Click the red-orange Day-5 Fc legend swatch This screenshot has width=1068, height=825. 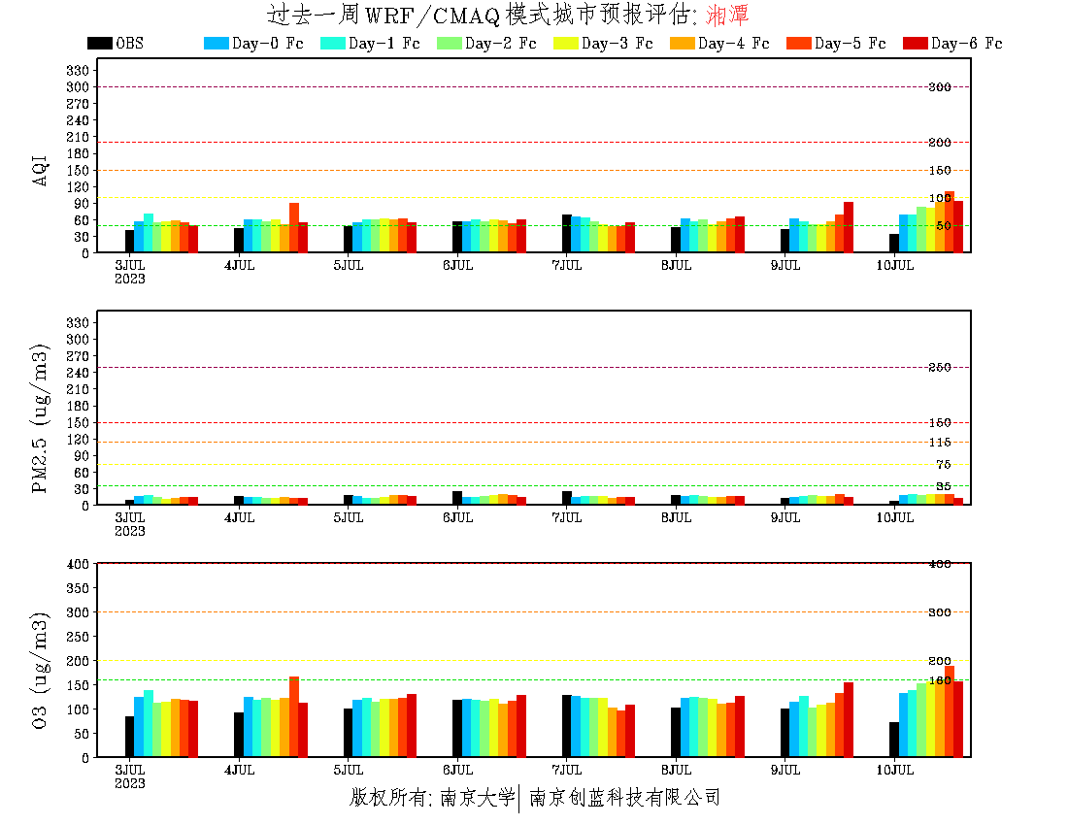click(798, 43)
